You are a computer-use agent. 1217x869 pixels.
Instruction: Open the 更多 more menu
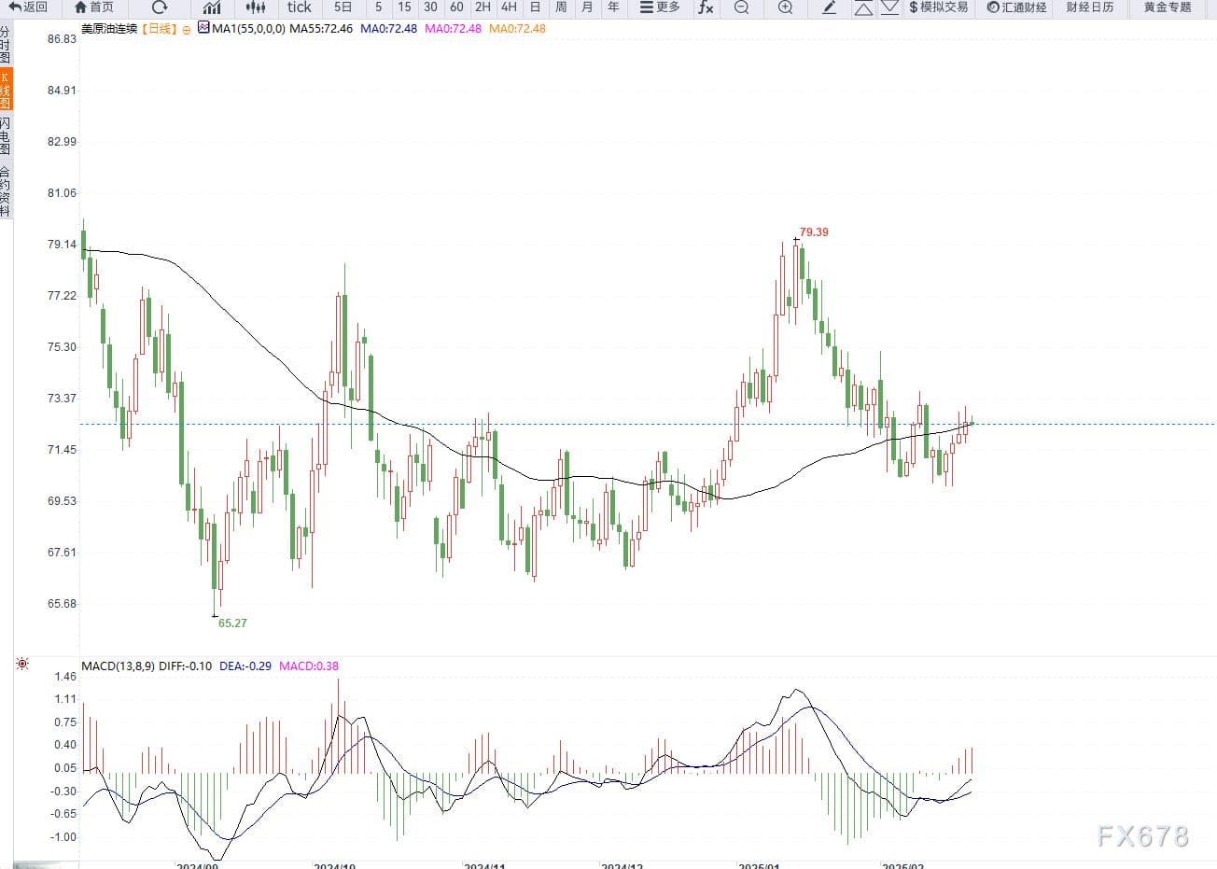click(x=660, y=7)
